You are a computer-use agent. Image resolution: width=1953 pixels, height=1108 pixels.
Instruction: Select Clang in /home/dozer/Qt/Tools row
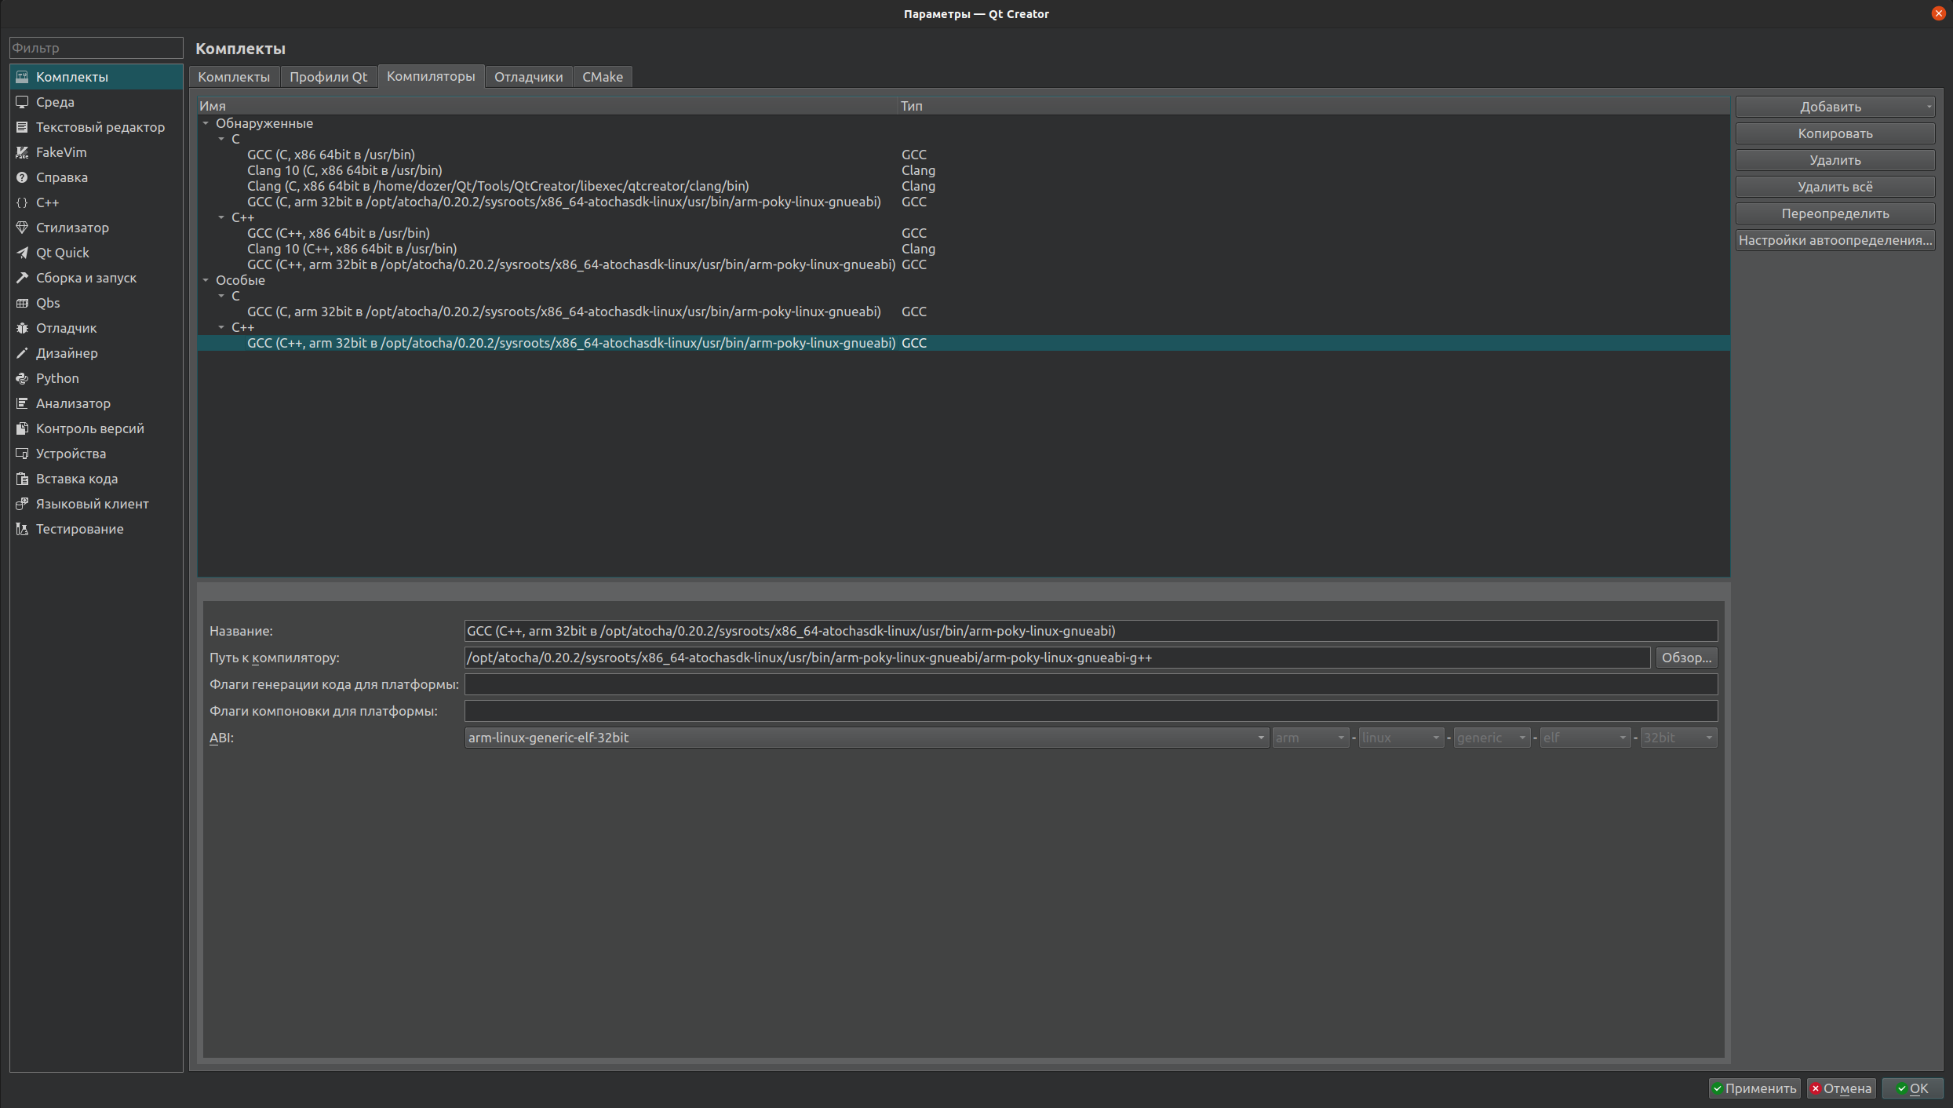(964, 186)
